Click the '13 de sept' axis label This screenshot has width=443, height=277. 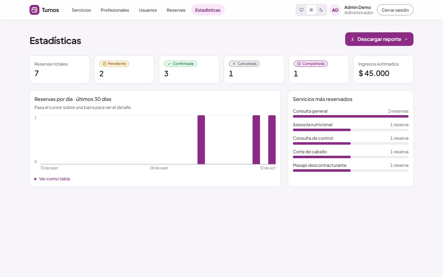click(49, 168)
